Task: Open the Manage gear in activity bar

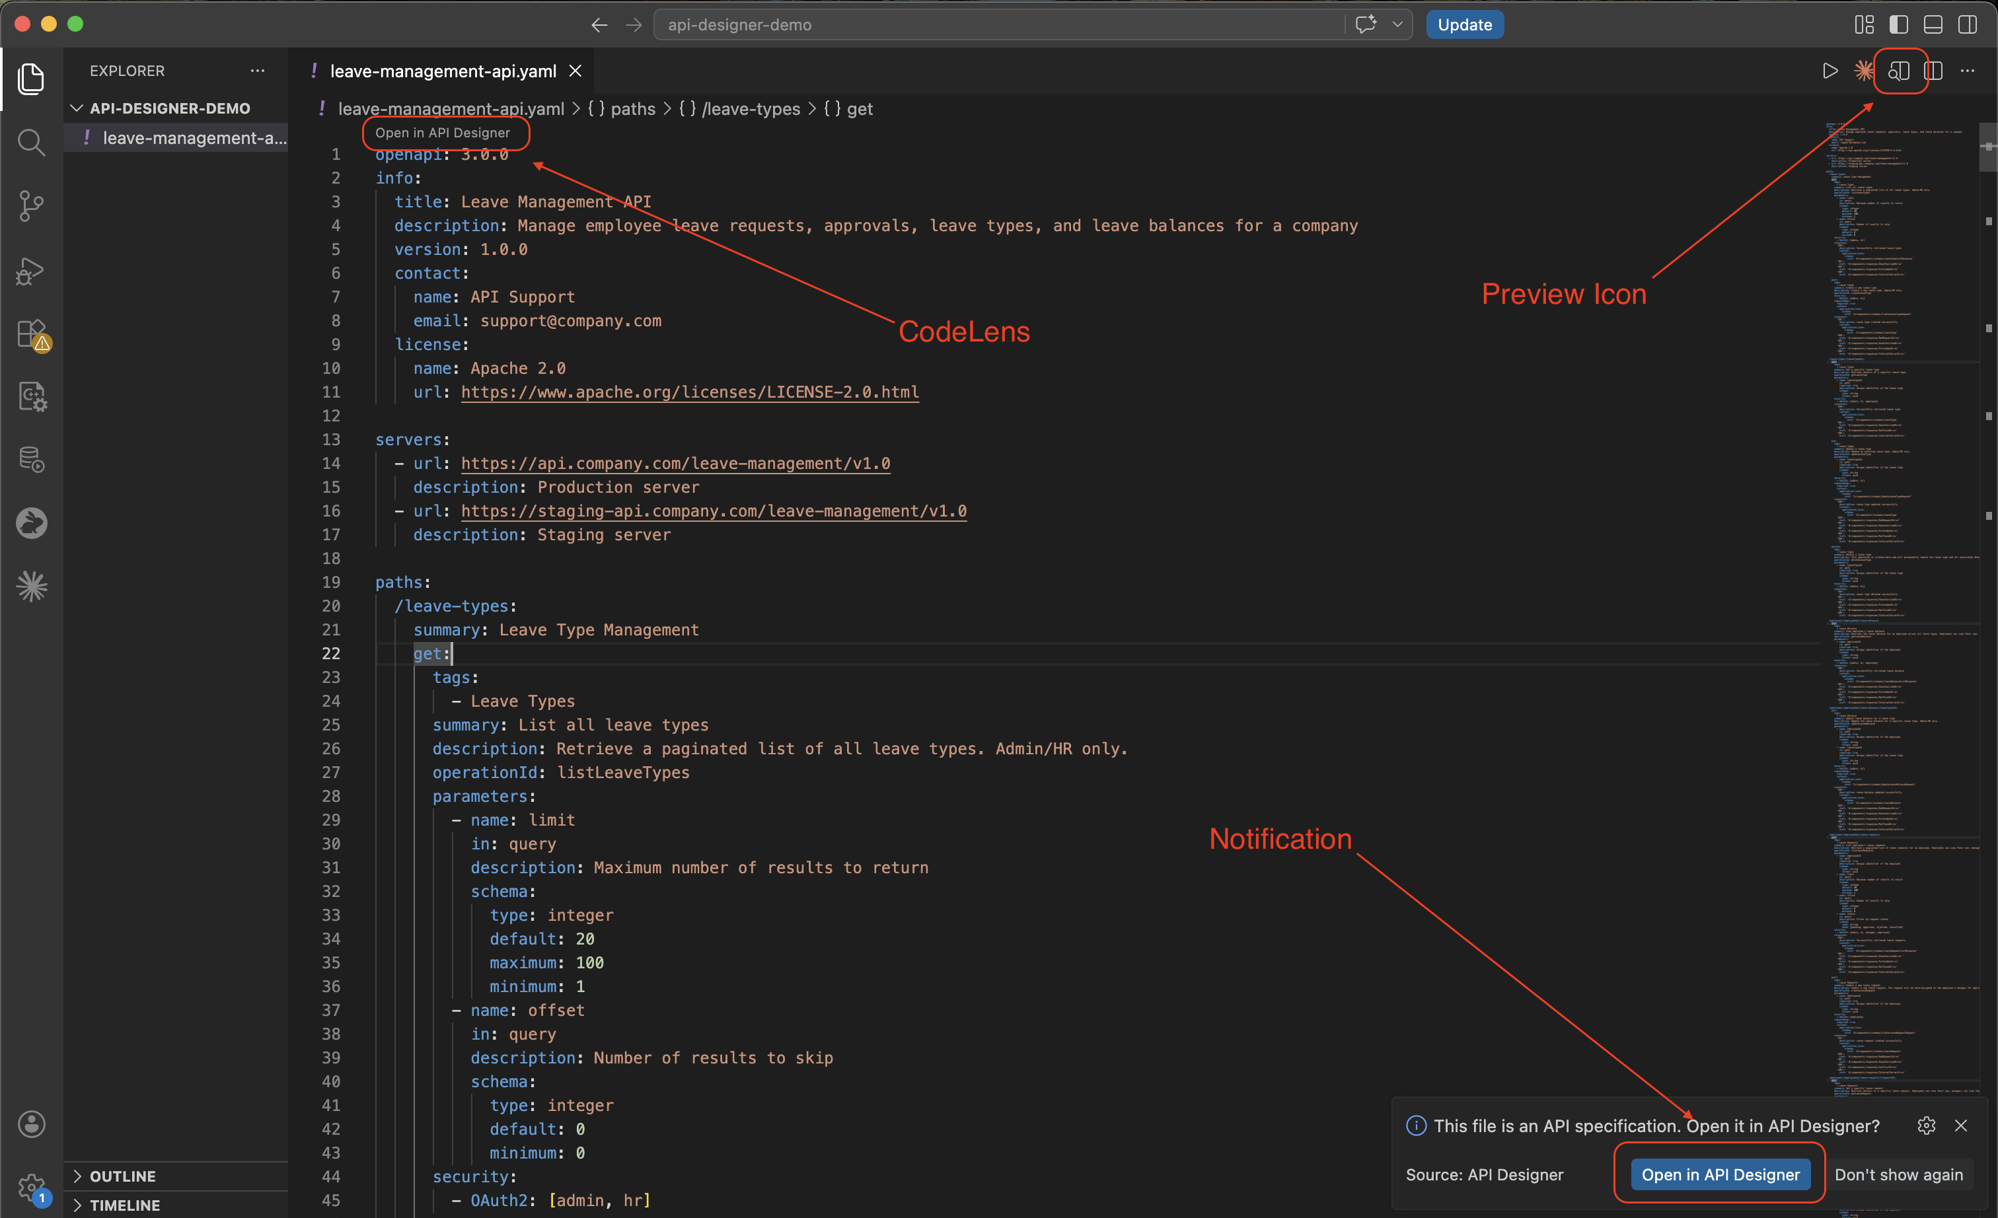Action: pos(31,1188)
